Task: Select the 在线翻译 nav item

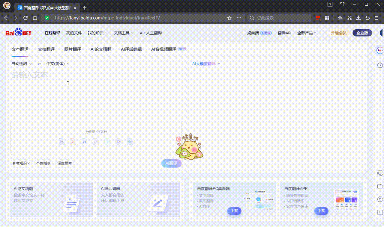Action: pos(52,33)
